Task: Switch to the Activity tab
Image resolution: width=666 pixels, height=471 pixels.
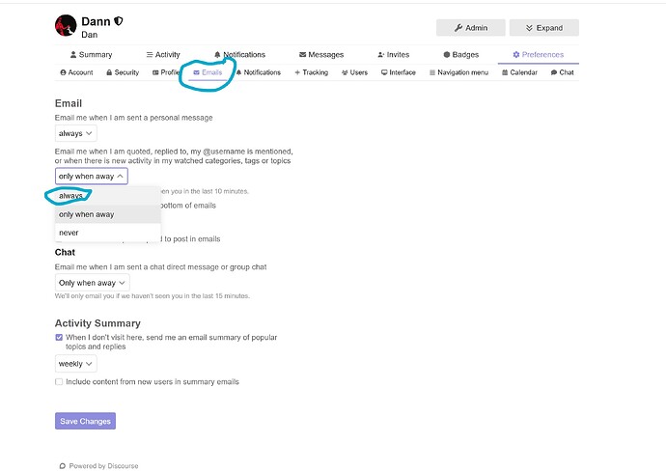Action: tap(163, 54)
